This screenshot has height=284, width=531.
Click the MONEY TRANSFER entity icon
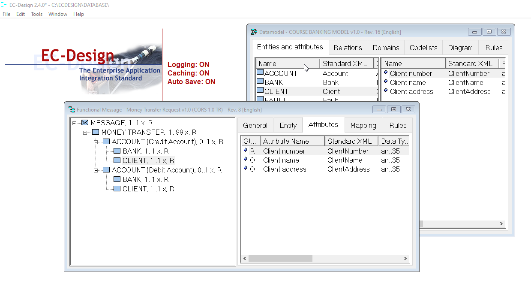(x=96, y=132)
